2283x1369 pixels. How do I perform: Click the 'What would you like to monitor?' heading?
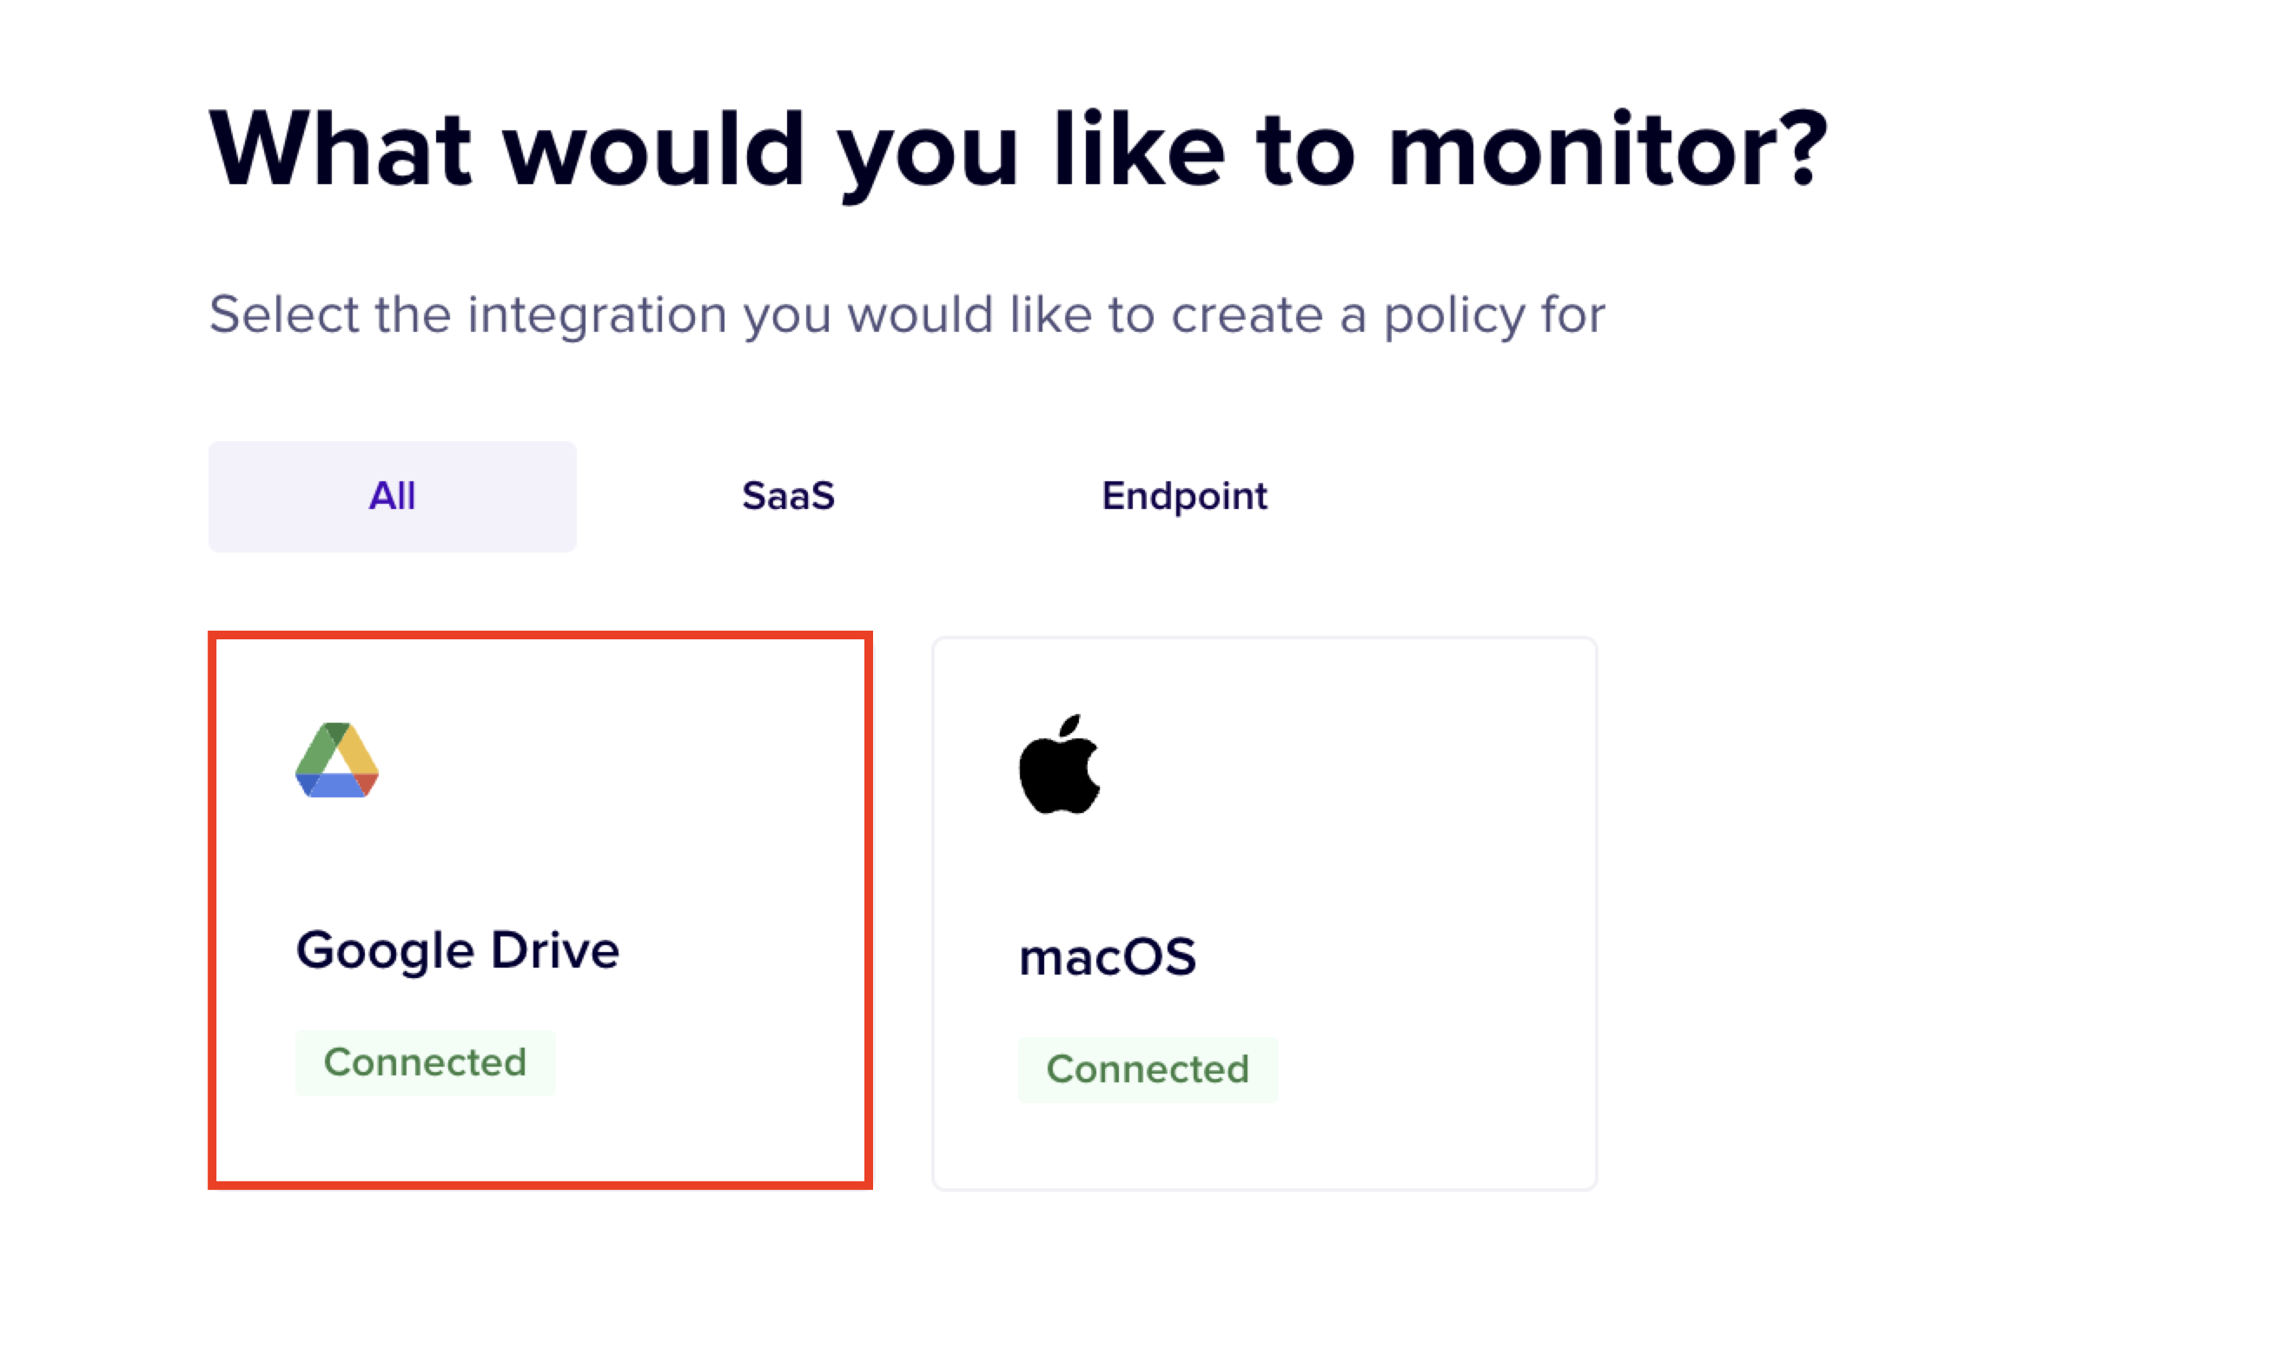1017,150
